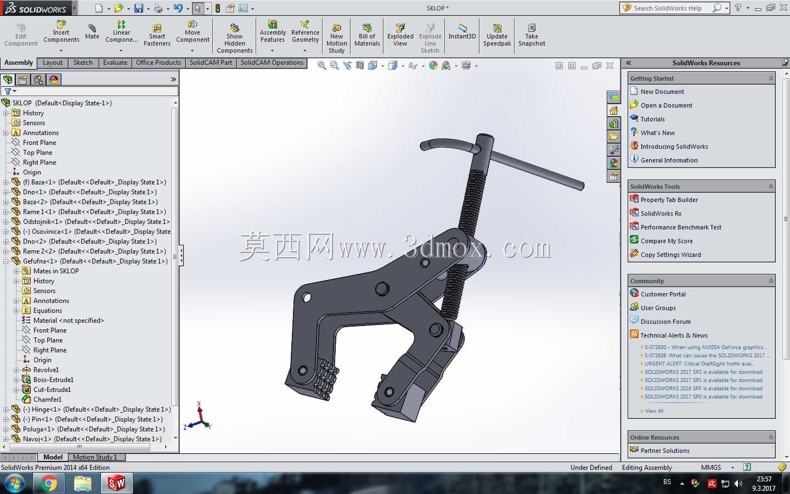Click the Instant3D tool

point(462,32)
